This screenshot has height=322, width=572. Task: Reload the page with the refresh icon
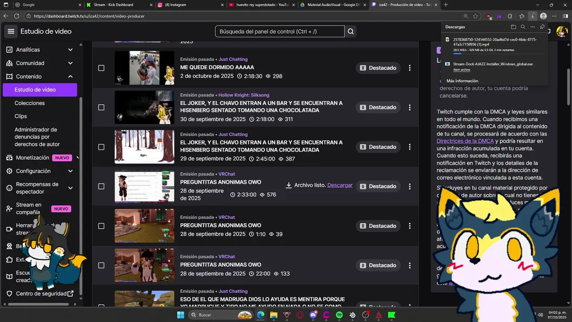[17, 16]
